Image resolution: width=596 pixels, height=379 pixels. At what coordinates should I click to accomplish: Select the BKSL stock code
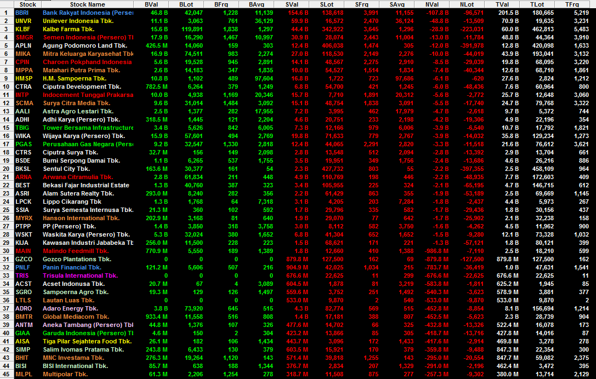click(22, 169)
